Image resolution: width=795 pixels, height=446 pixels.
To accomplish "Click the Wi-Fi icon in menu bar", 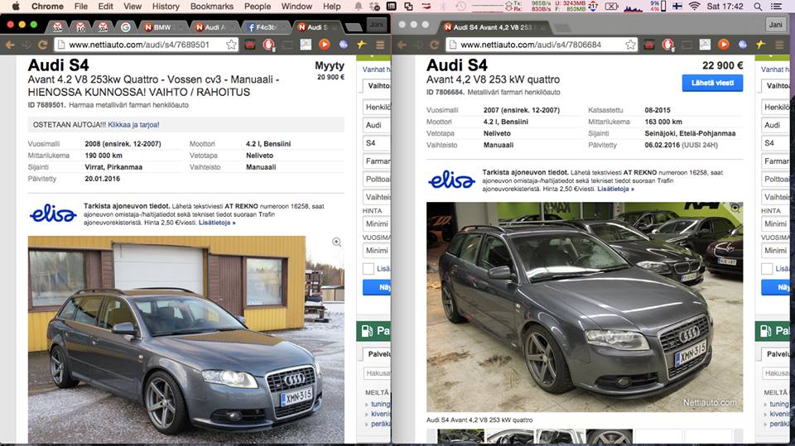I will (x=694, y=7).
